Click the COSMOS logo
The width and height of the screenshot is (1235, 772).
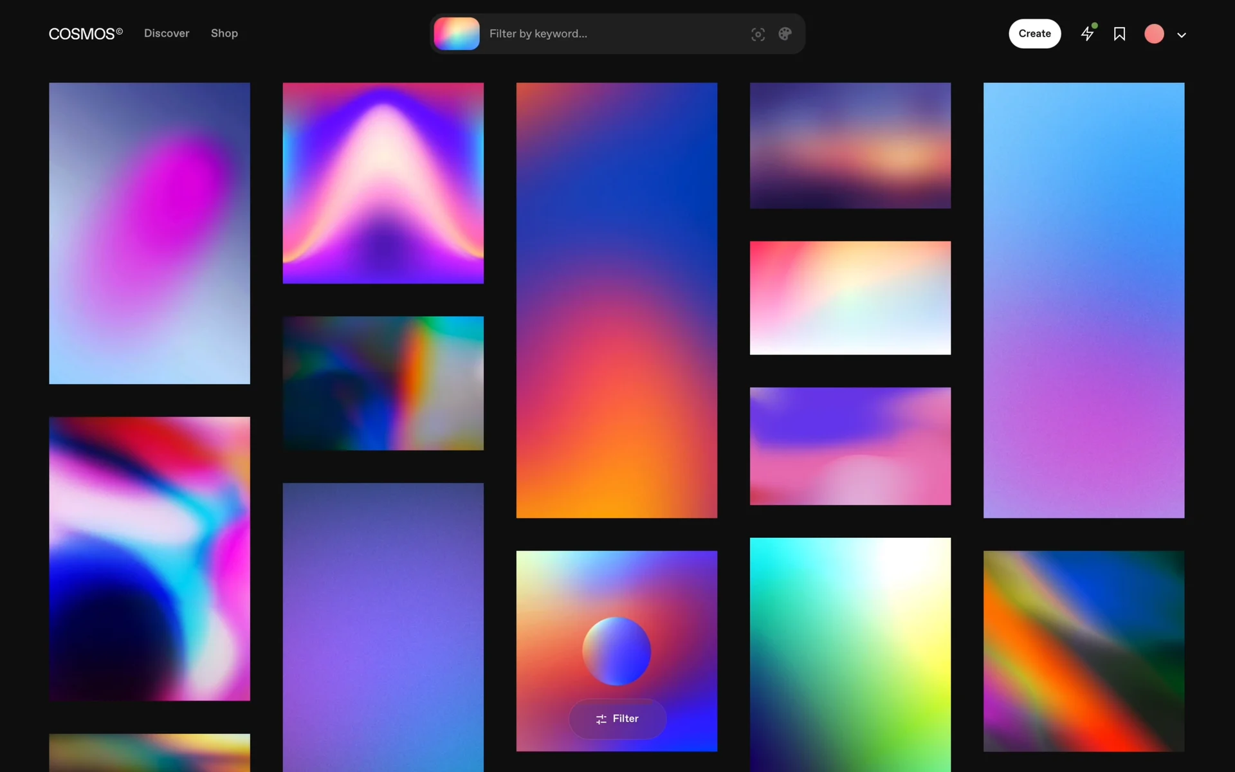pos(85,33)
